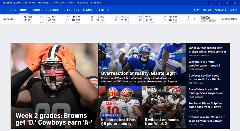The image size is (240, 131).
Task: Click the Patriots logo in the scoreboard
Action: [146, 16]
